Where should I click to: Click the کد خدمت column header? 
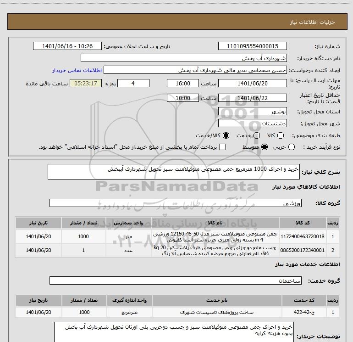pos(304,300)
